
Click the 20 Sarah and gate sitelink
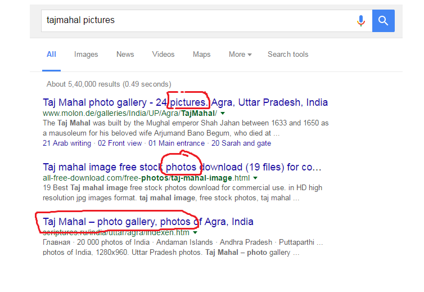pos(241,143)
